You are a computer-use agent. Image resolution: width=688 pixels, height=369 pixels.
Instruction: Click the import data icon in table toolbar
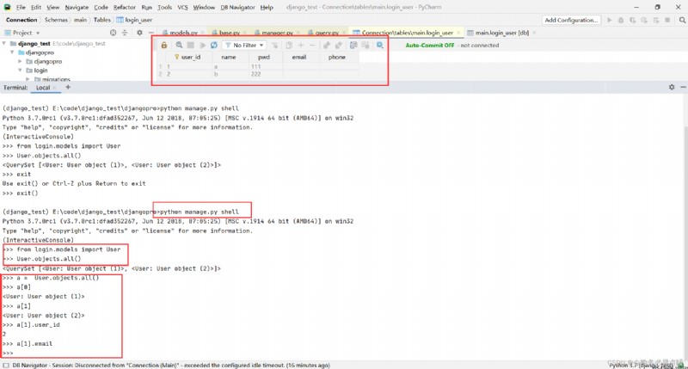click(x=338, y=46)
